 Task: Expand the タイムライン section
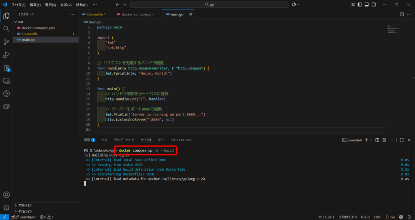25,211
